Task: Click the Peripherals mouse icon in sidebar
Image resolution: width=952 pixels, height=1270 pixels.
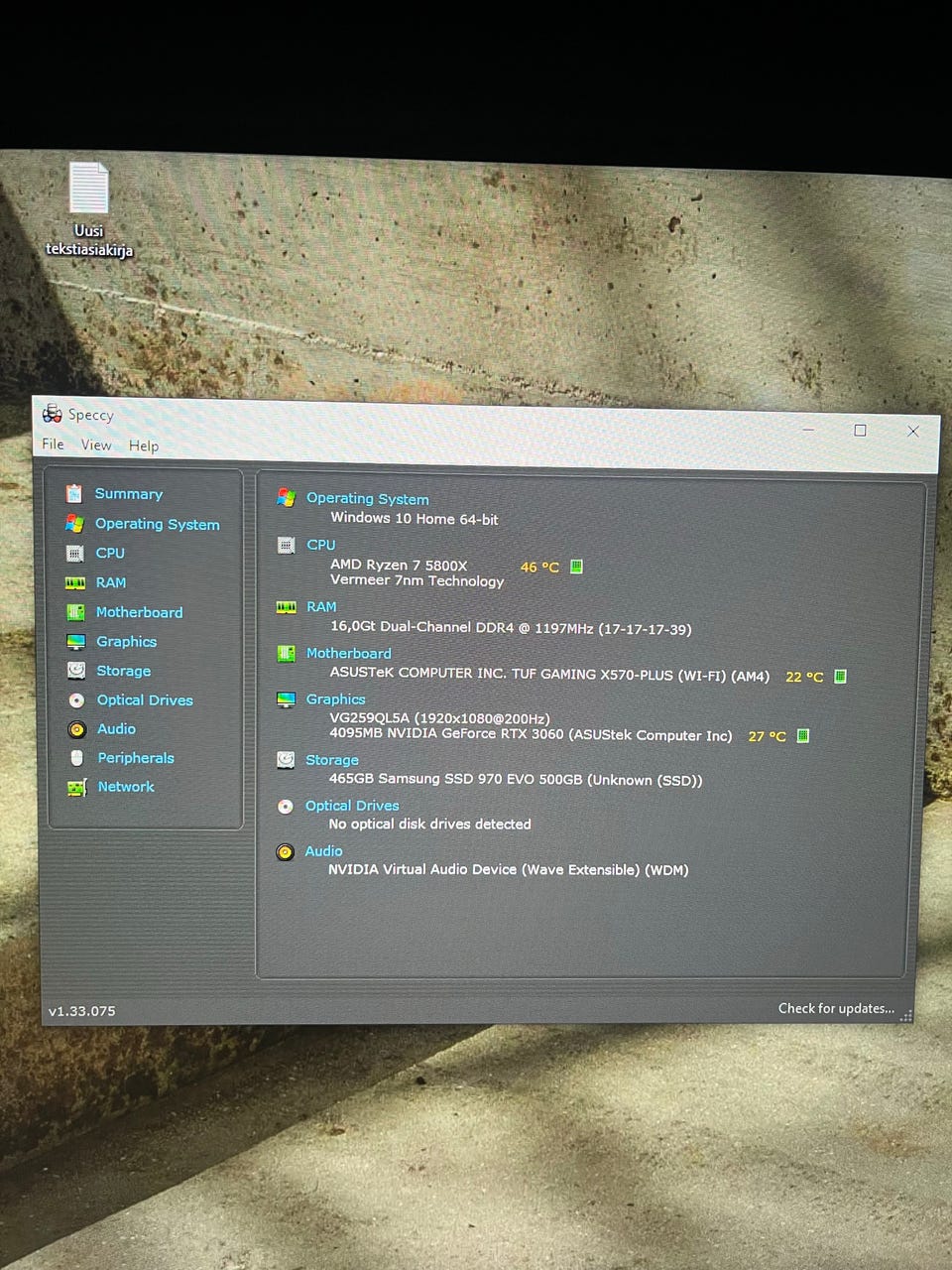Action: [77, 758]
